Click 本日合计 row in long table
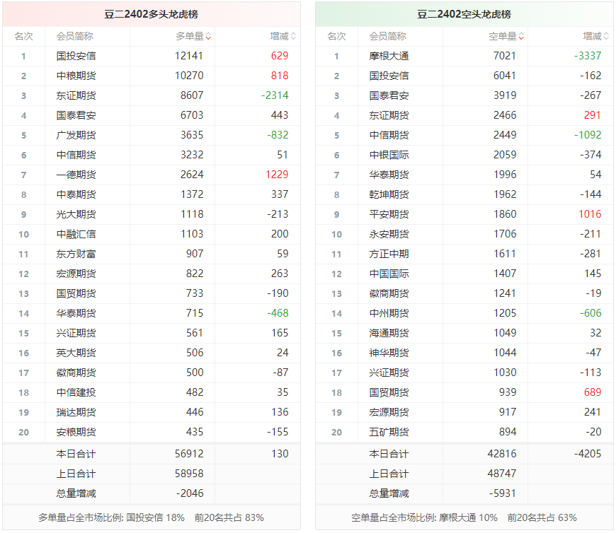The image size is (616, 533). pos(152,454)
